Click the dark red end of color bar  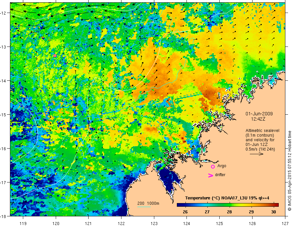pos(277,205)
